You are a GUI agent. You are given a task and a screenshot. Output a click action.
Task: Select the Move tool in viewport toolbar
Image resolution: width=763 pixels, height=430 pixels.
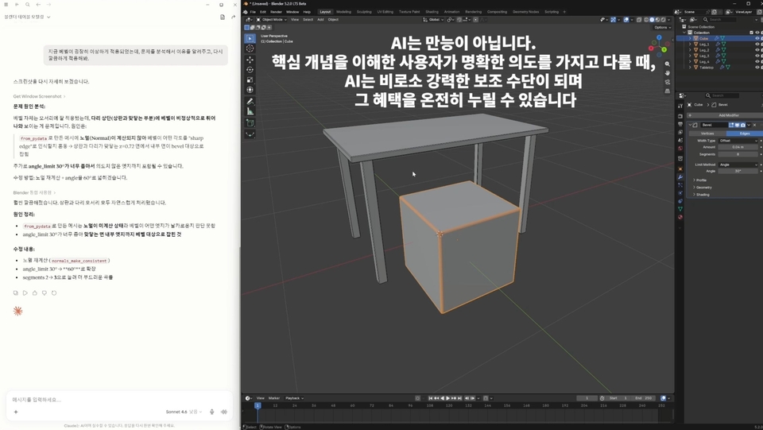250,60
